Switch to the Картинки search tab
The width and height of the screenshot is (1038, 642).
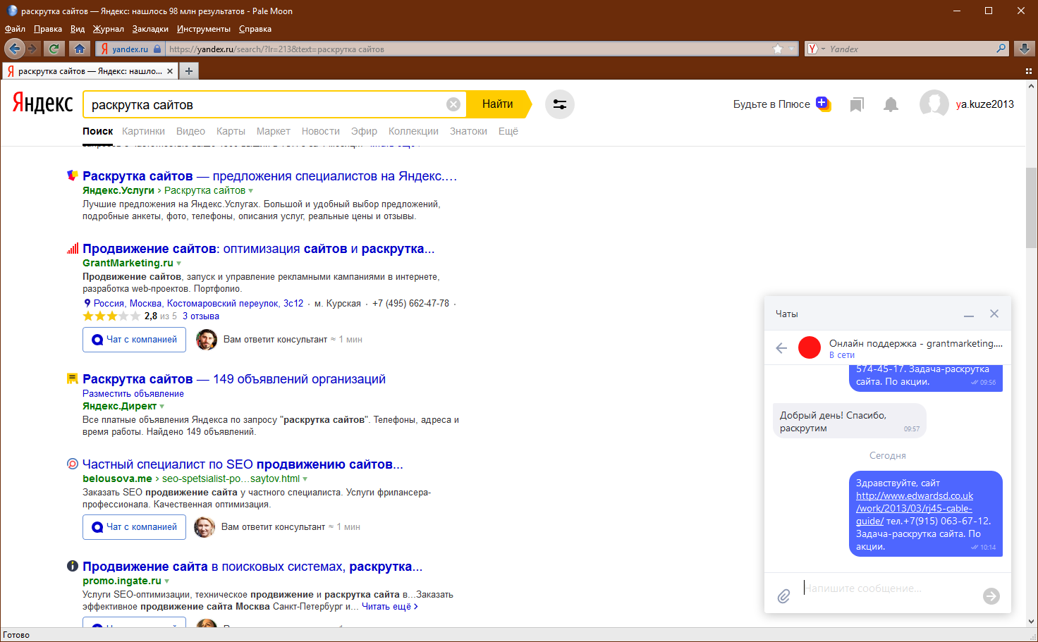point(143,131)
